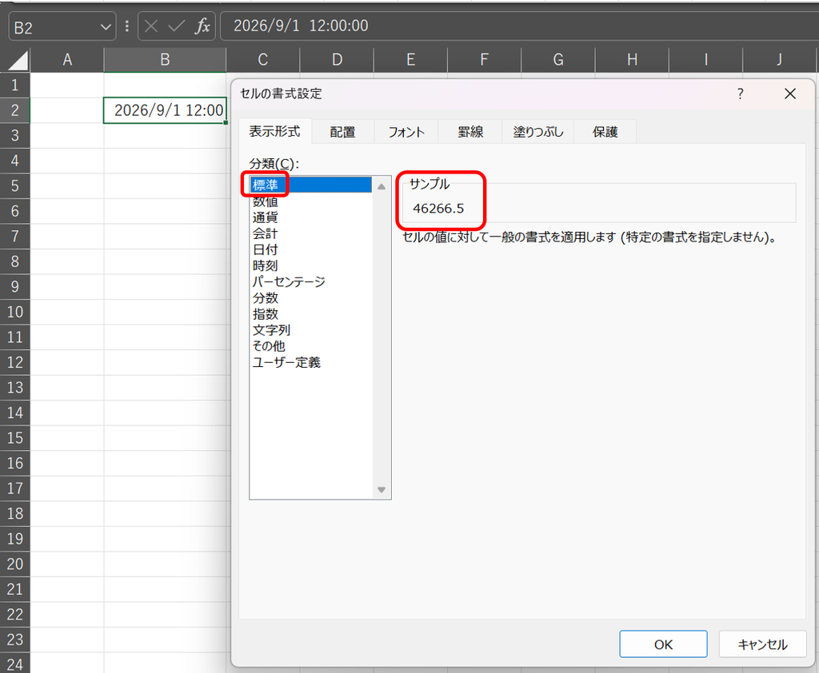This screenshot has height=673, width=819.
Task: Select row 15 header
Action: click(x=14, y=438)
